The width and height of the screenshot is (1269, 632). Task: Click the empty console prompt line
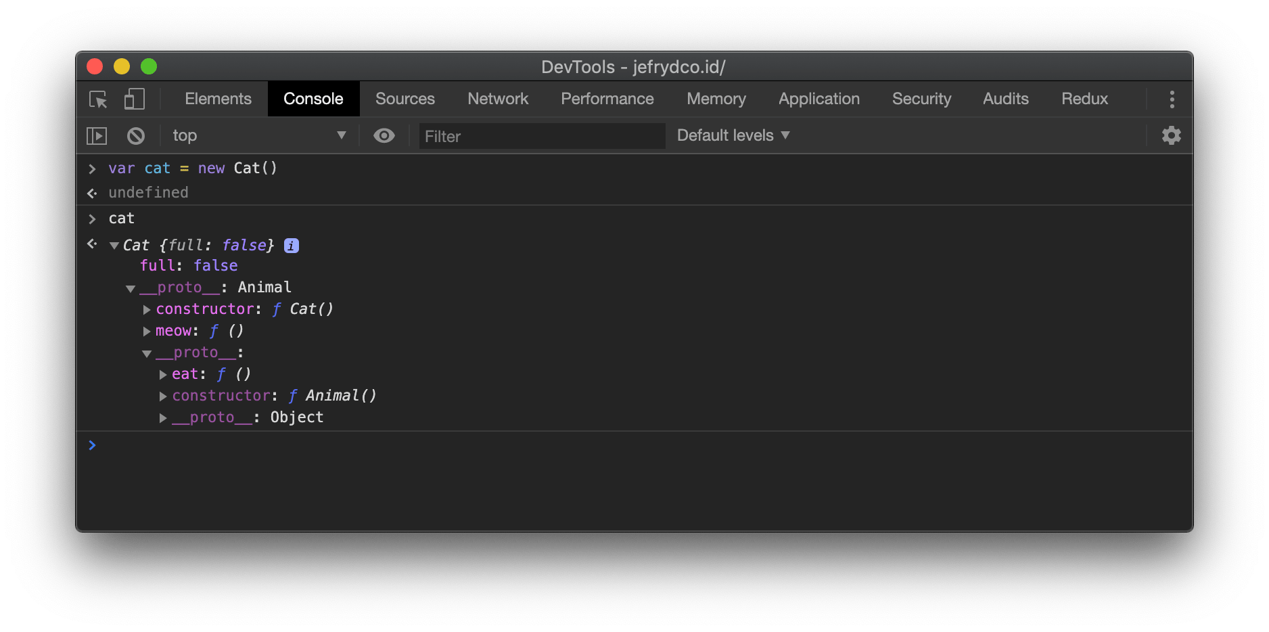pos(634,445)
